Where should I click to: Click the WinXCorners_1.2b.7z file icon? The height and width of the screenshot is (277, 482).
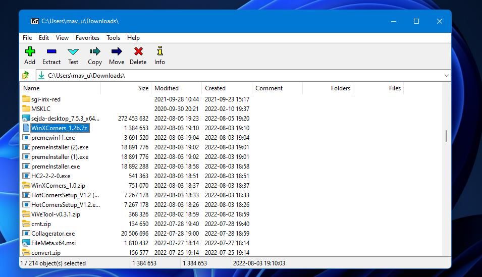(26, 128)
